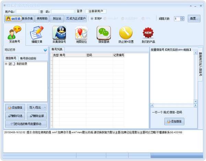Collapse the ribbon with the title bar up arrow

coord(191,6)
